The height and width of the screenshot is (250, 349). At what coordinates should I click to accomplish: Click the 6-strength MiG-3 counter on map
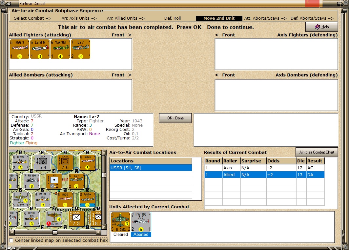coord(87,162)
